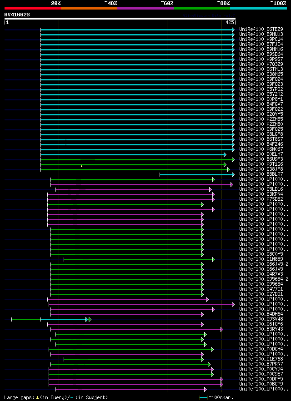Click the yellow large-gap marker in A9T1G6 row
The height and width of the screenshot is (401, 291).
click(x=81, y=166)
